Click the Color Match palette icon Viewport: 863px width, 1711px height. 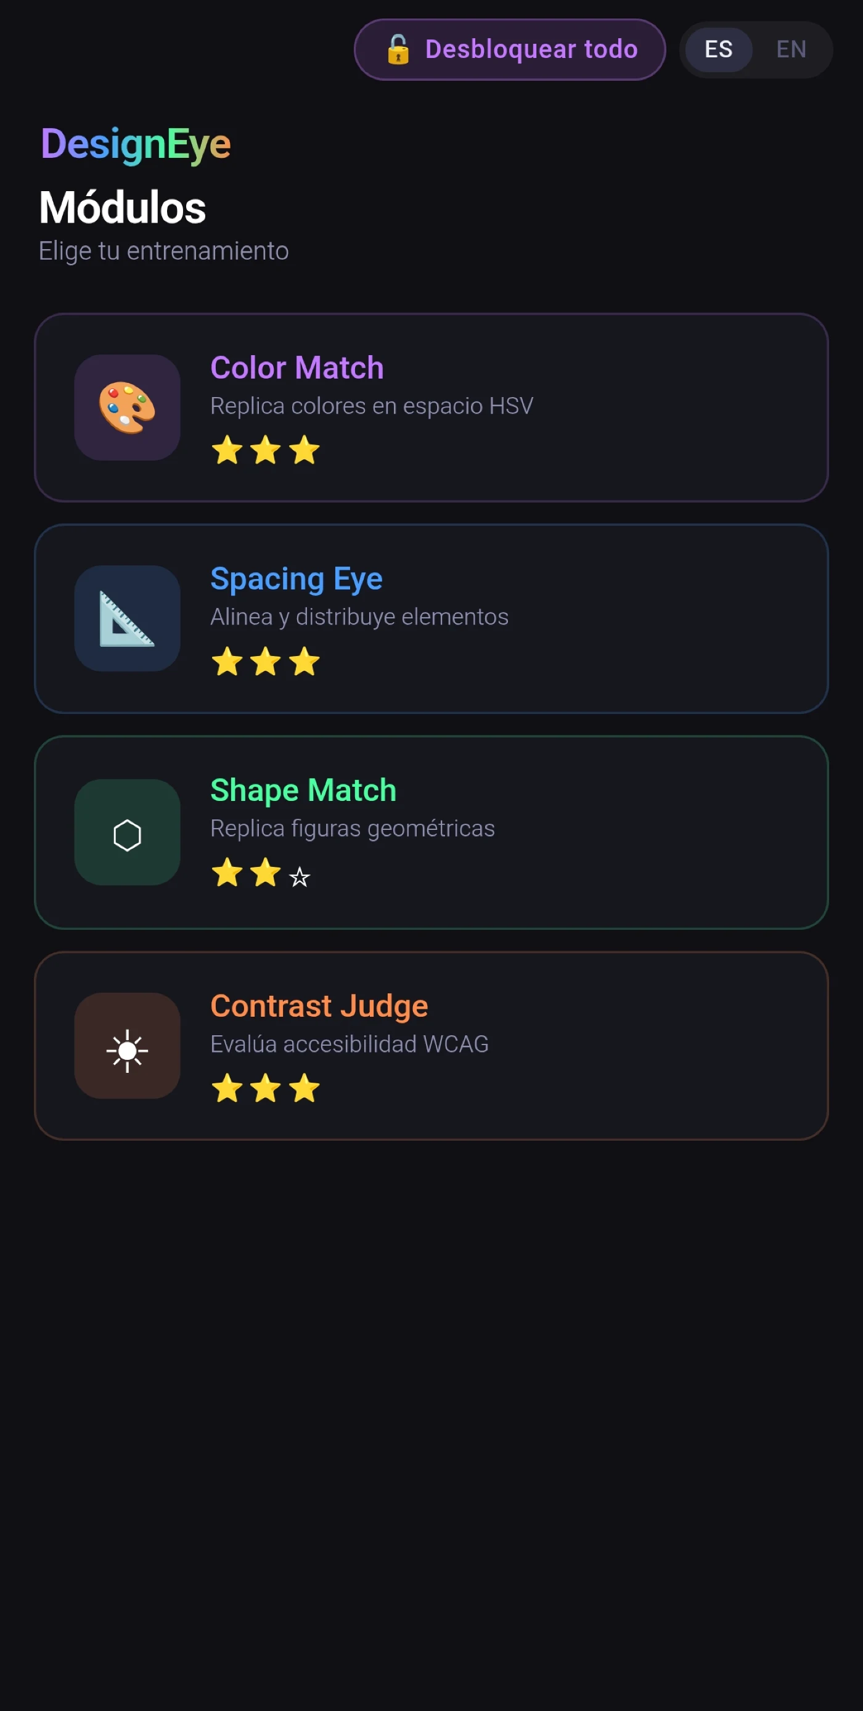(127, 407)
